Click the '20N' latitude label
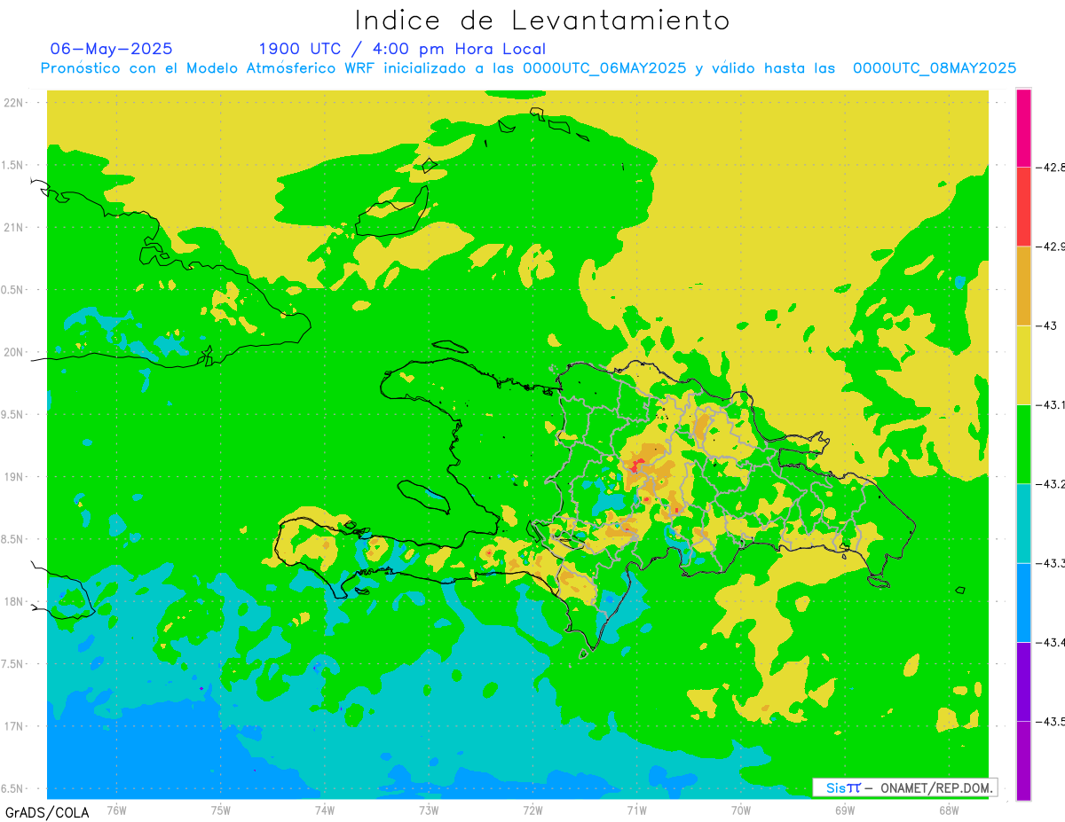Viewport: 1065px width, 822px height. coord(14,352)
